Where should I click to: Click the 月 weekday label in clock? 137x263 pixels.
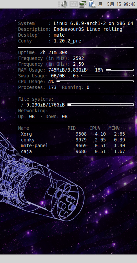pos(100,4)
